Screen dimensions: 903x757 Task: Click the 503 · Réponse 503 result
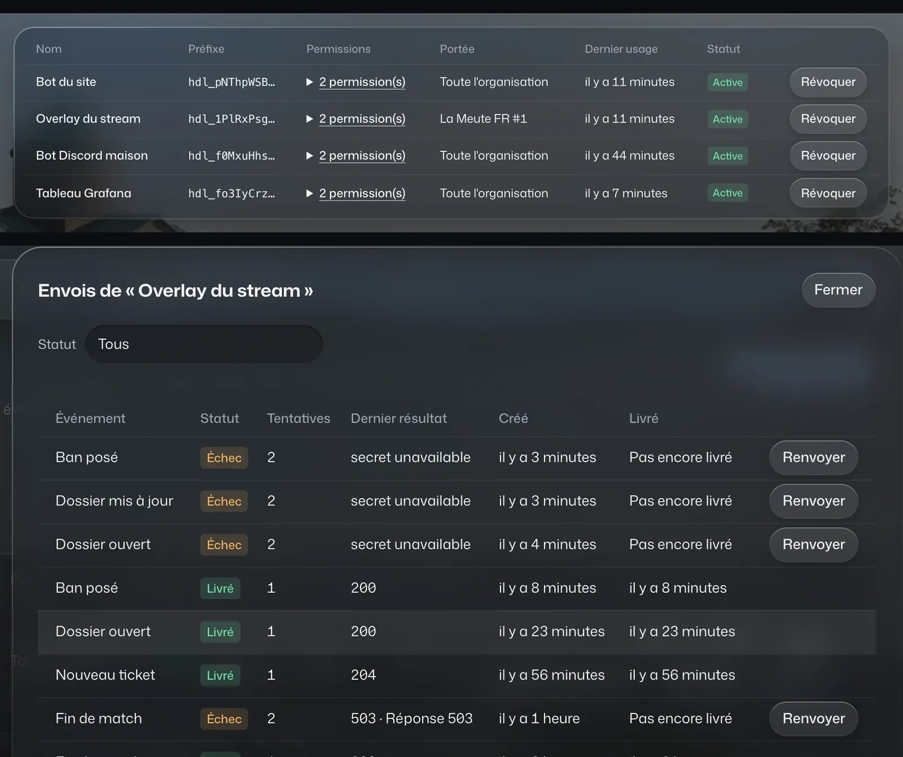click(x=411, y=719)
